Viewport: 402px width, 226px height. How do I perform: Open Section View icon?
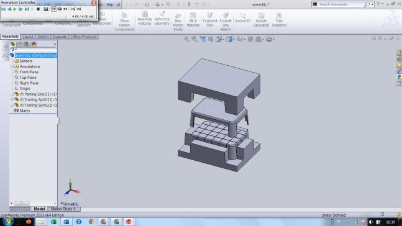[211, 39]
